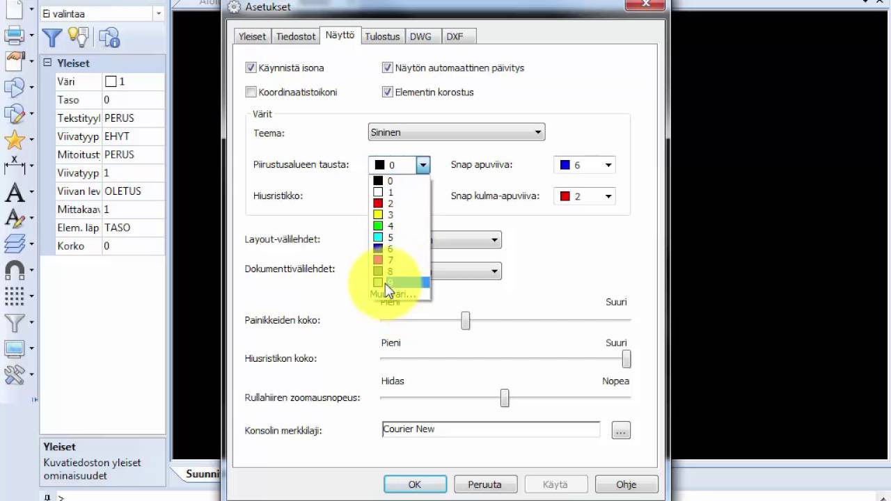This screenshot has height=501, width=891.
Task: Enable the Koordinaatistoikoni checkbox
Action: point(251,92)
